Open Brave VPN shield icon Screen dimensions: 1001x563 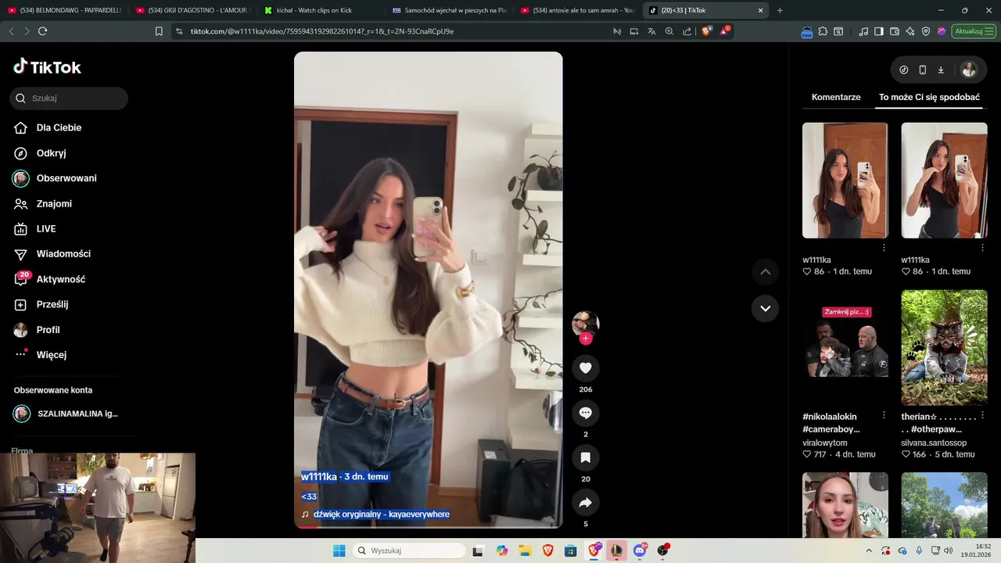click(926, 31)
